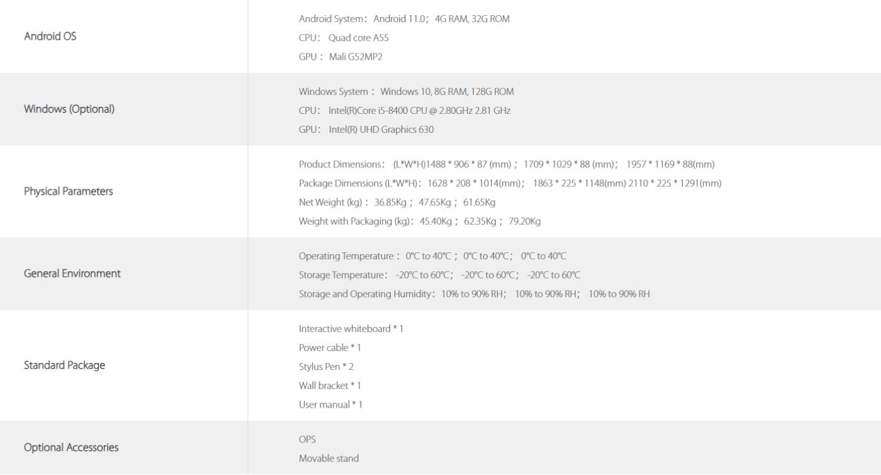Select the Windows (Optional) row heading
Image resolution: width=881 pixels, height=475 pixels.
[69, 109]
